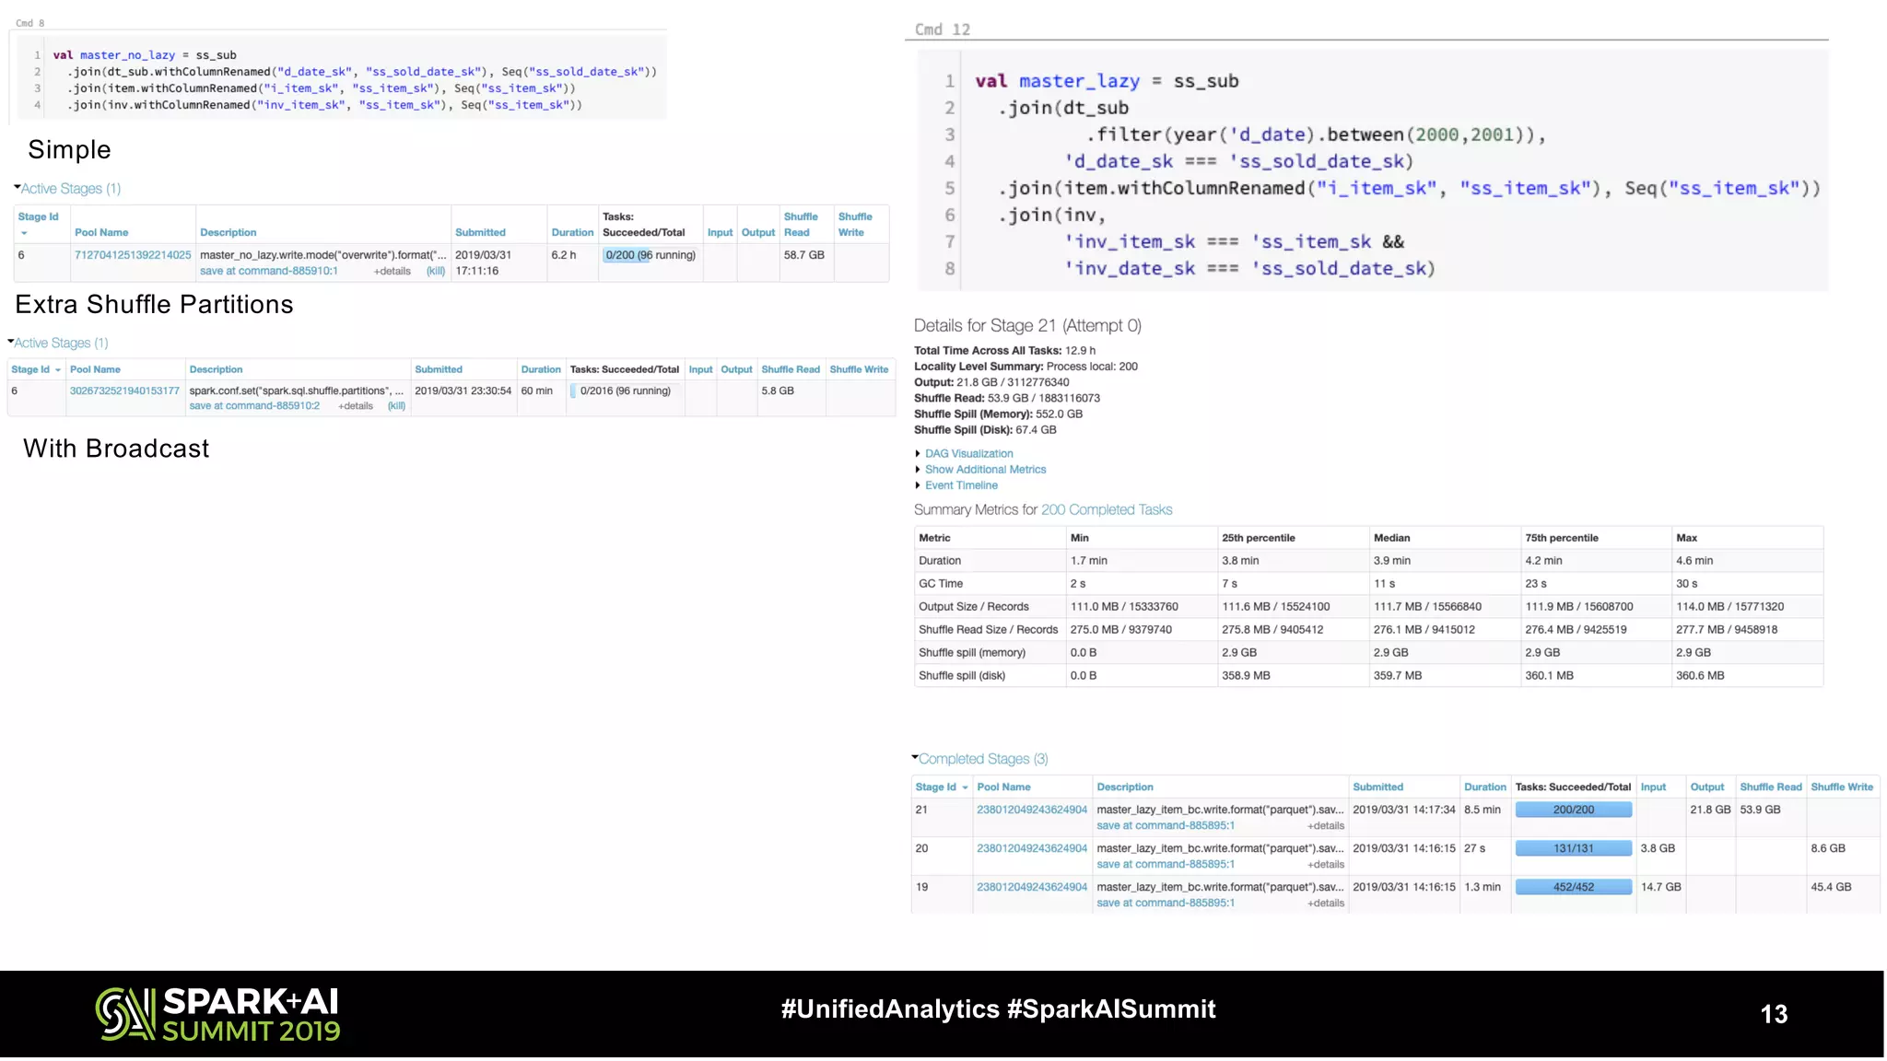Viewport: 1887px width, 1061px height.
Task: Kill the 0/2016 running stage
Action: tap(396, 406)
